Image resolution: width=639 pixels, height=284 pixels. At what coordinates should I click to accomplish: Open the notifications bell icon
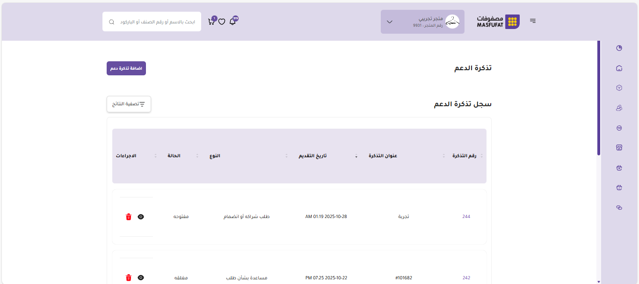point(232,22)
